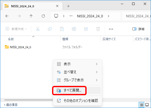
Task: Open the 新規作成 dropdown
Action: [x=16, y=29]
